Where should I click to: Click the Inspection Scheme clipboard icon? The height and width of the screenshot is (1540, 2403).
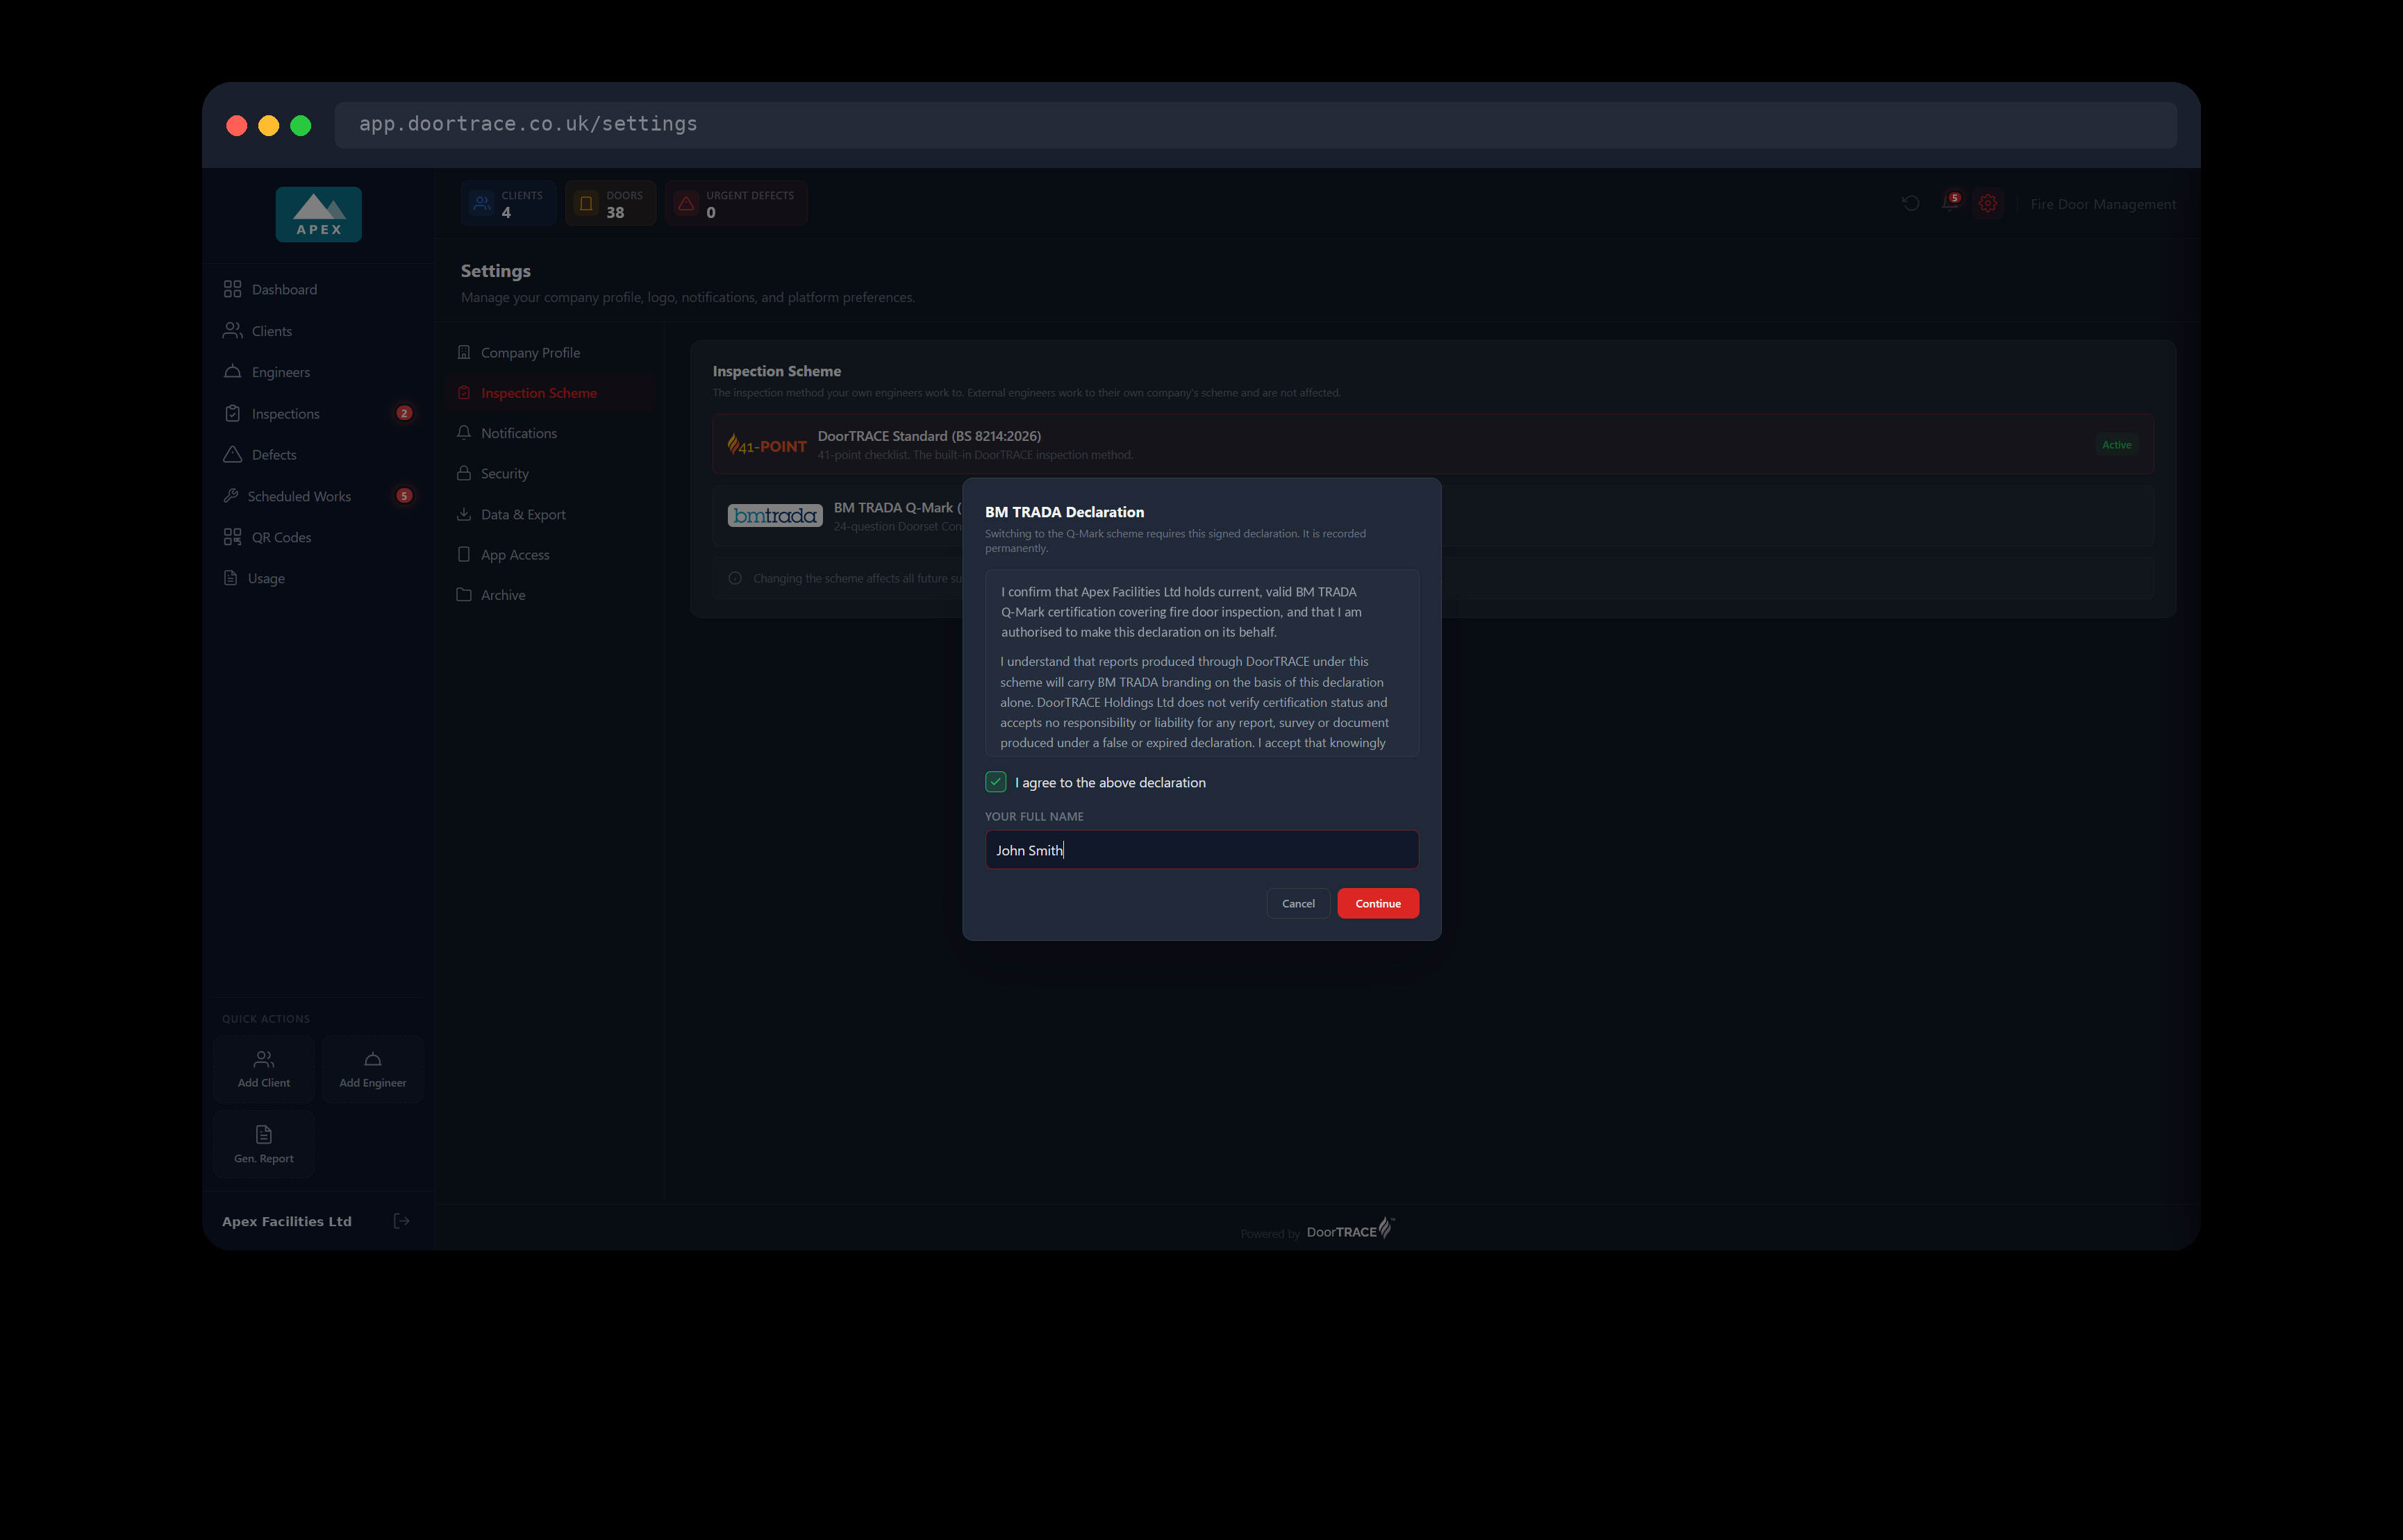click(x=464, y=392)
